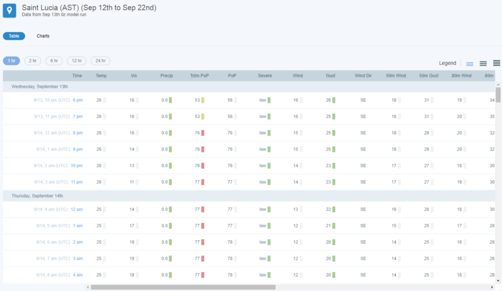Click Vis value 11 in 11 pm row
502x291 pixels.
point(132,182)
